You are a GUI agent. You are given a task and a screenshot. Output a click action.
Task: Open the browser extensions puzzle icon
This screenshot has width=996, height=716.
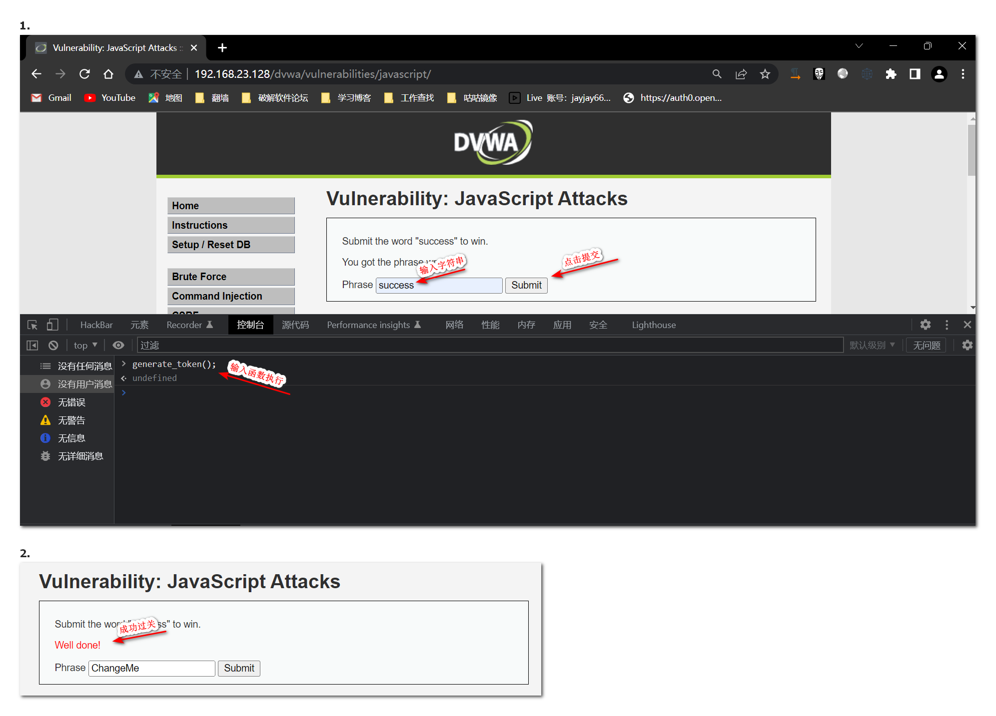pos(891,74)
